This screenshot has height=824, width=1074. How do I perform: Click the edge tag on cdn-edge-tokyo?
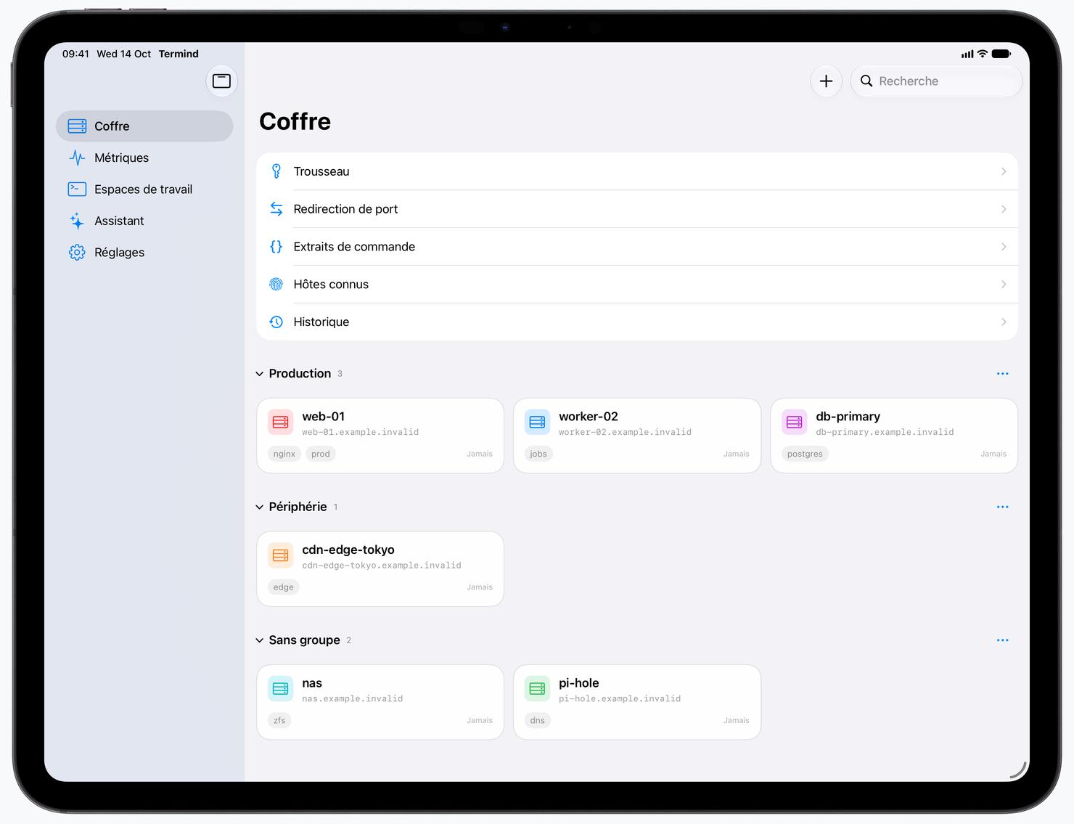tap(284, 587)
